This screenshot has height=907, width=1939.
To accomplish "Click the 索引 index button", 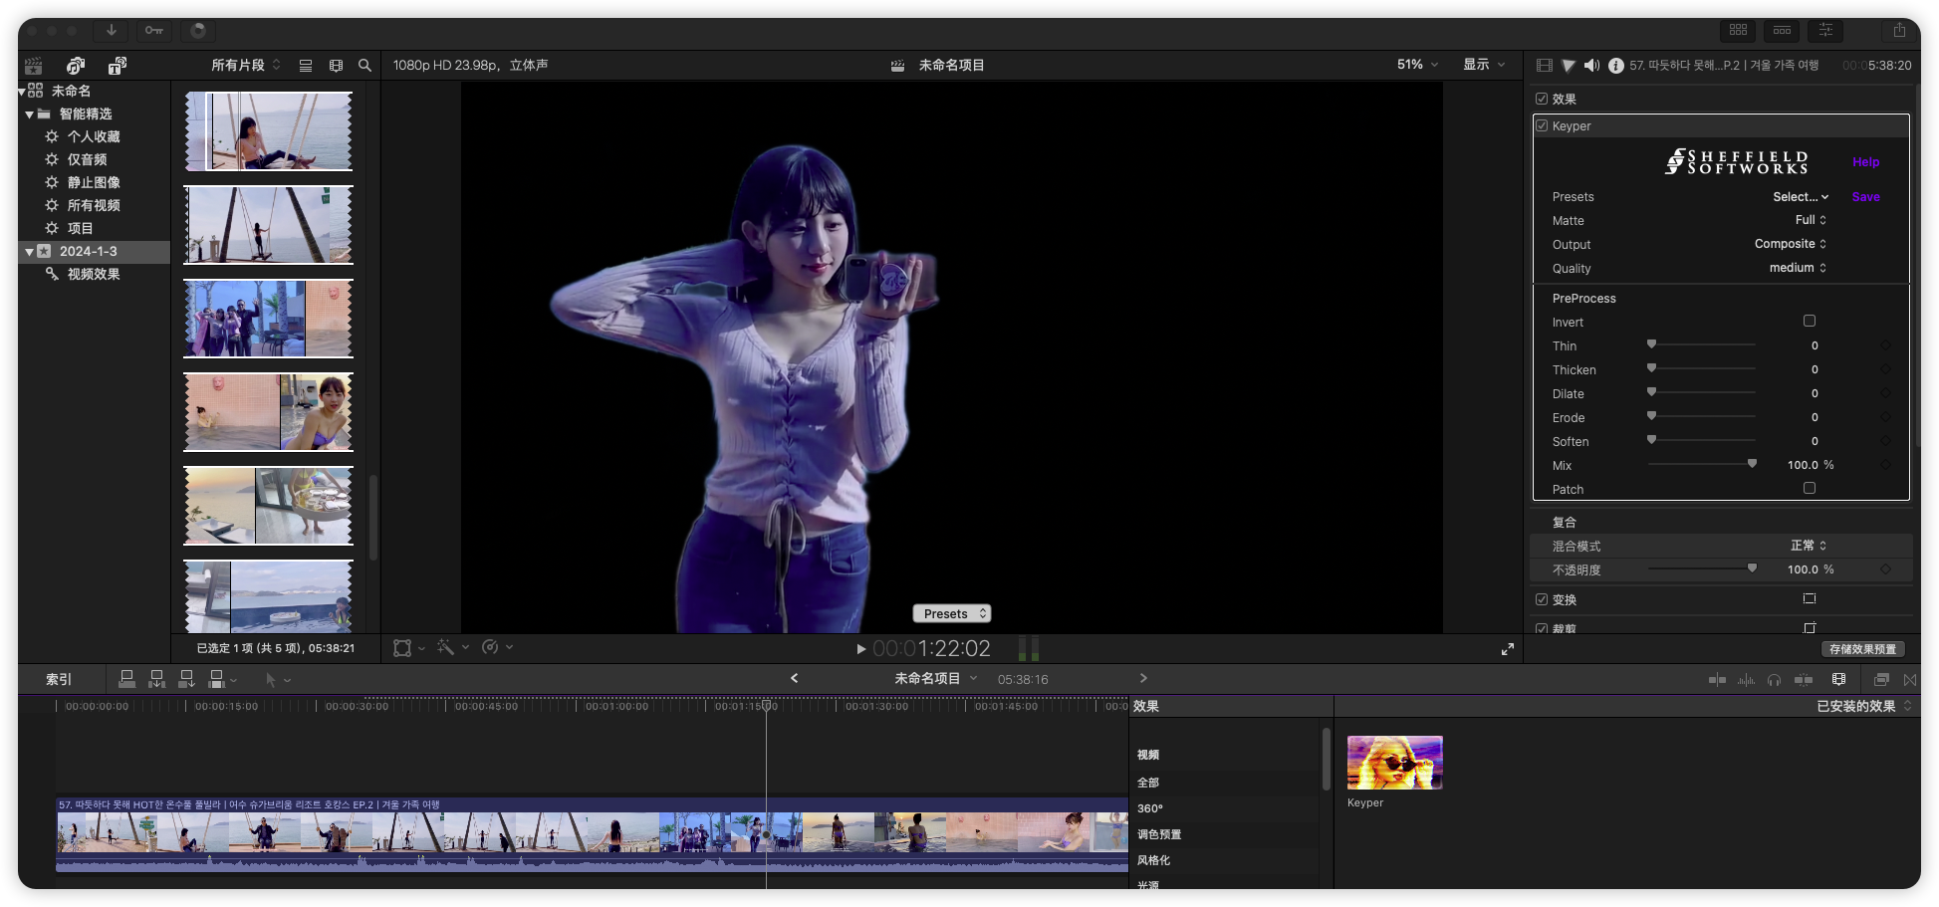I will tap(59, 679).
